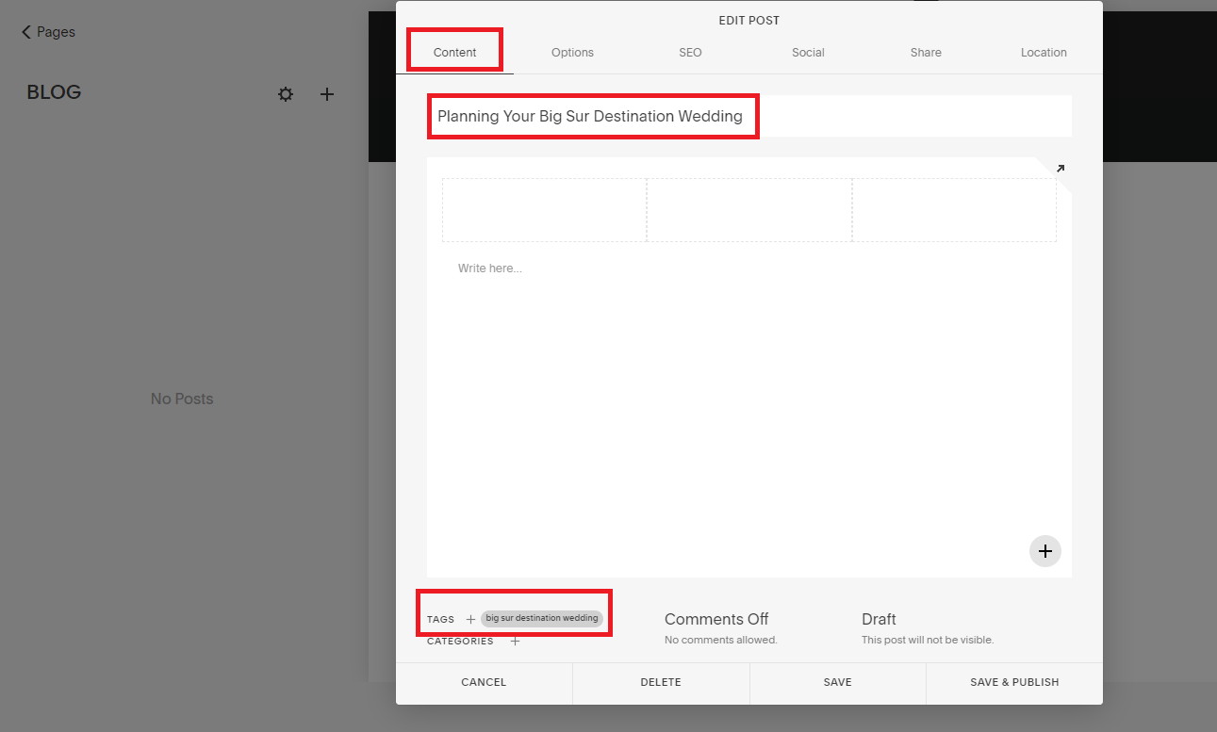Insert a content block with the circle plus icon
The width and height of the screenshot is (1217, 732).
pyautogui.click(x=1044, y=551)
